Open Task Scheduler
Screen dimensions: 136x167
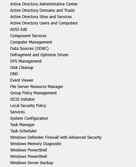23,131
